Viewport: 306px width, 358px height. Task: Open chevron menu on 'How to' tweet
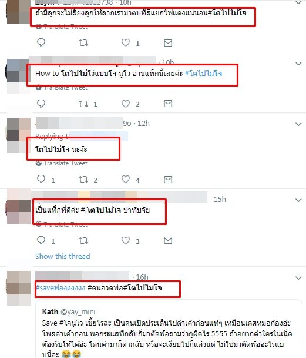(x=298, y=64)
